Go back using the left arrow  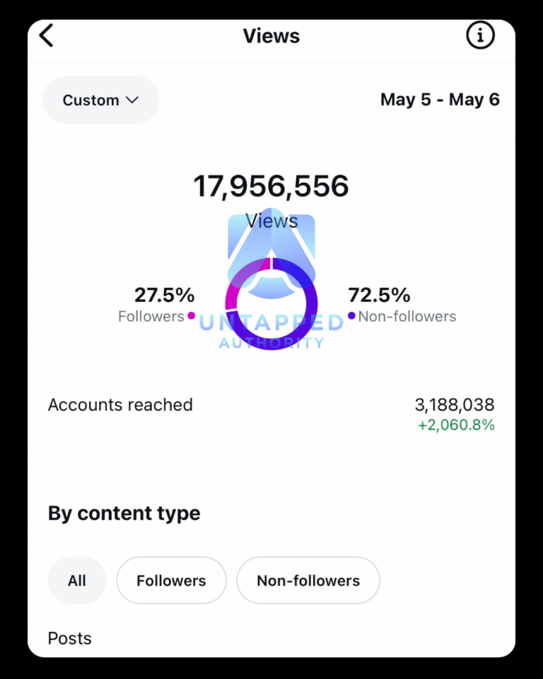[x=47, y=35]
